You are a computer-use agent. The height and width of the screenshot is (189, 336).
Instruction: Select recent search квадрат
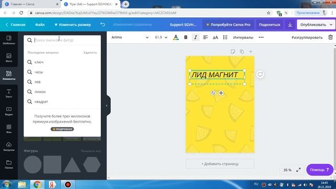click(x=62, y=101)
